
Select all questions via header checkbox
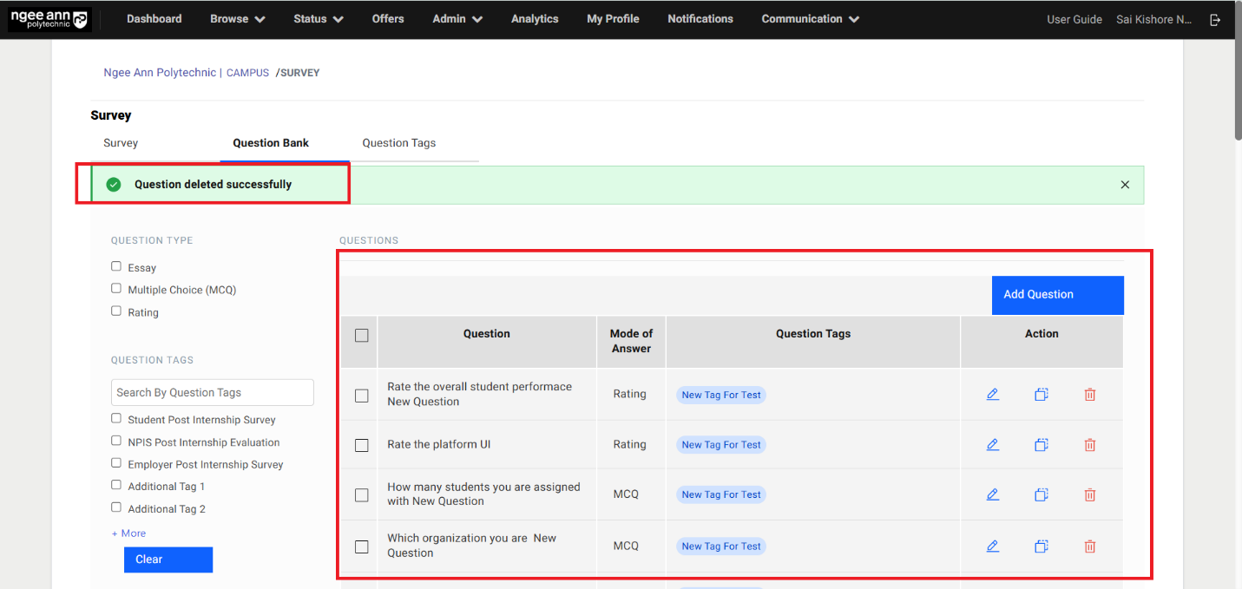pos(362,336)
